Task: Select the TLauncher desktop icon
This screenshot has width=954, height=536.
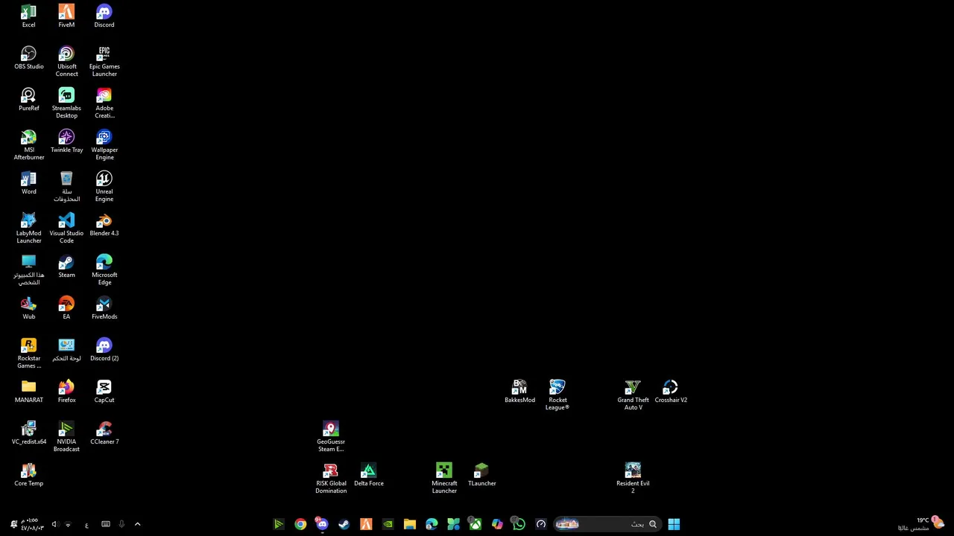Action: click(481, 475)
